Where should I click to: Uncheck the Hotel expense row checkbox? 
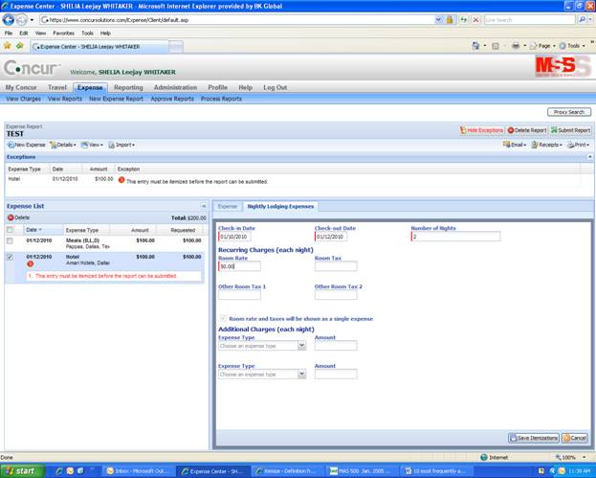tap(10, 257)
